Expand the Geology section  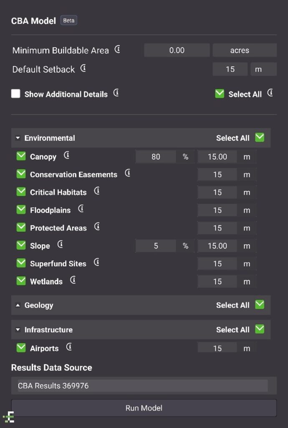pos(18,305)
